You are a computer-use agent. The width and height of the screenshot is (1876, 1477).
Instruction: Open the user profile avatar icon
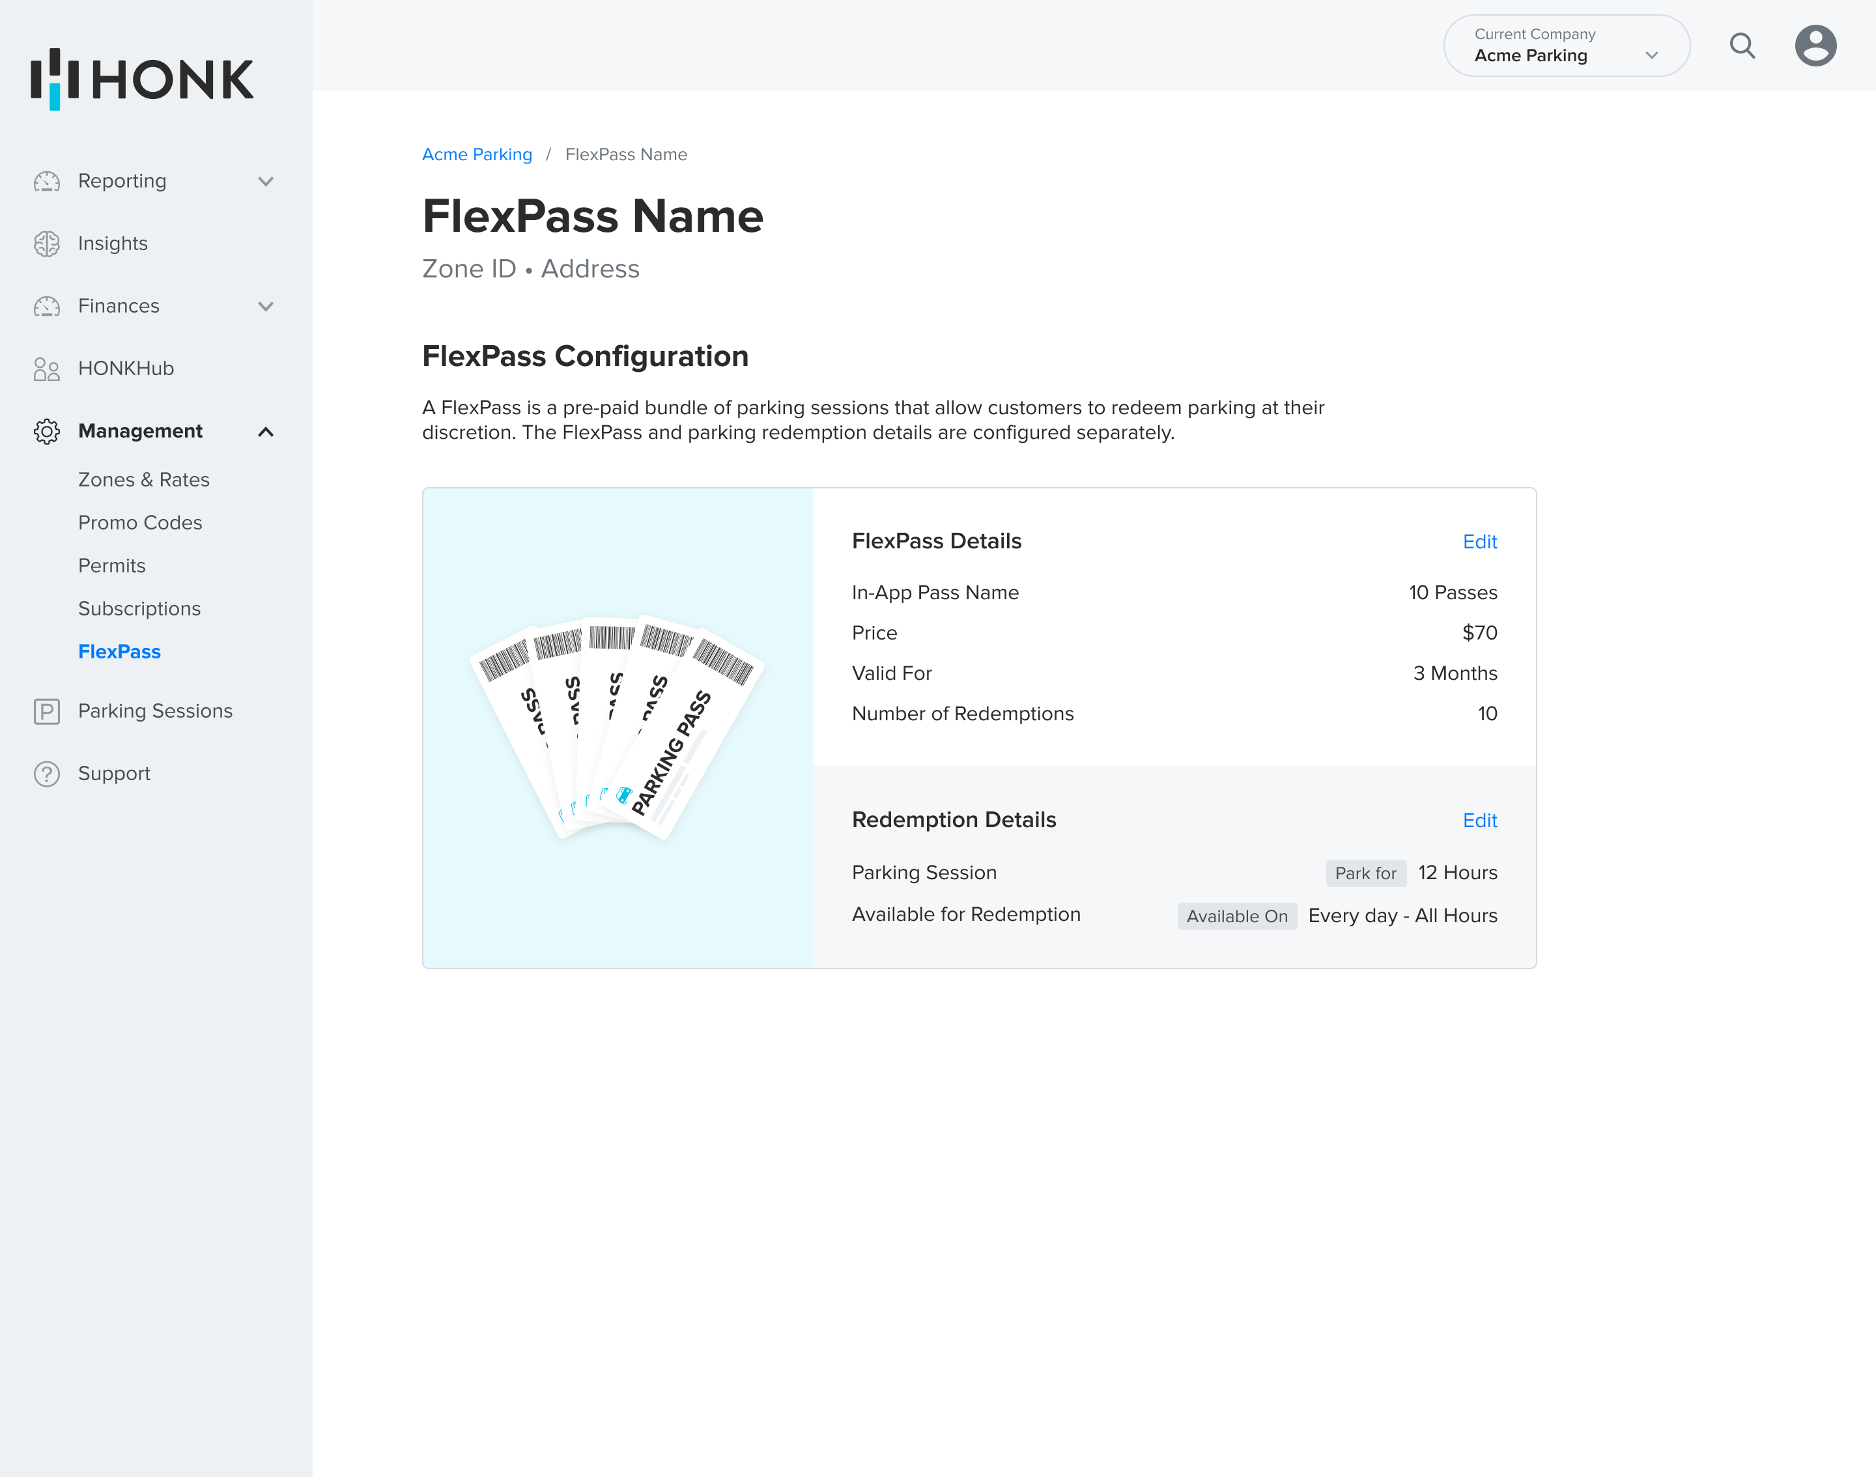click(x=1815, y=46)
